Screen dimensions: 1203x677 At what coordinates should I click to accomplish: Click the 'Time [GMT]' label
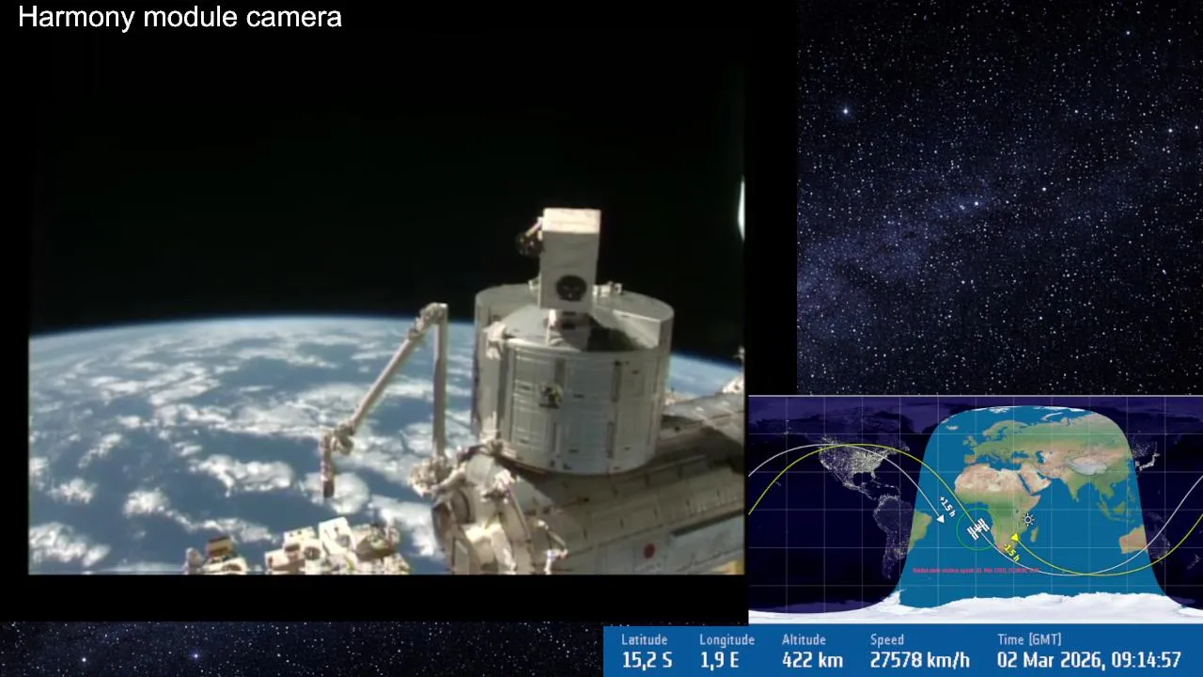point(1029,639)
